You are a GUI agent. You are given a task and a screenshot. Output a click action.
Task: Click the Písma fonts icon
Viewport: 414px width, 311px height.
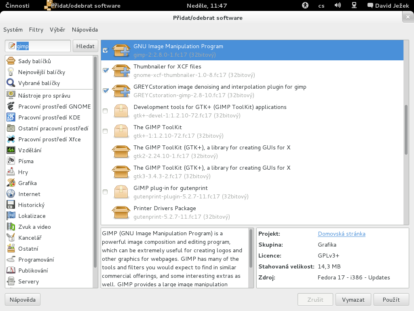(11, 161)
